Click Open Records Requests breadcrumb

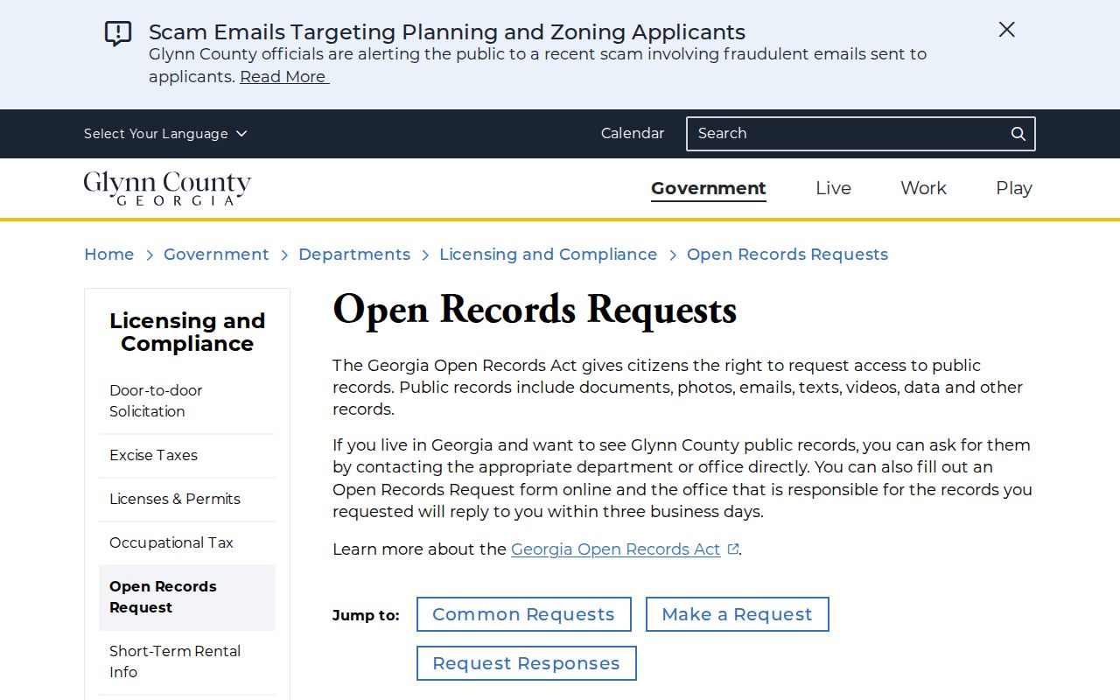(x=787, y=255)
